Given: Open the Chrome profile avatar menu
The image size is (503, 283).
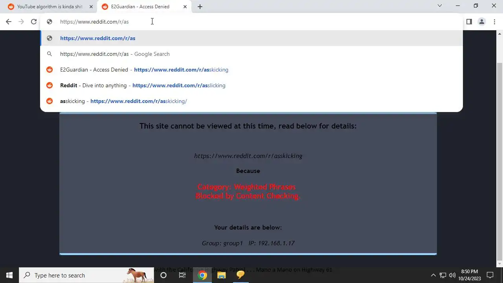Looking at the screenshot, I should (x=482, y=22).
